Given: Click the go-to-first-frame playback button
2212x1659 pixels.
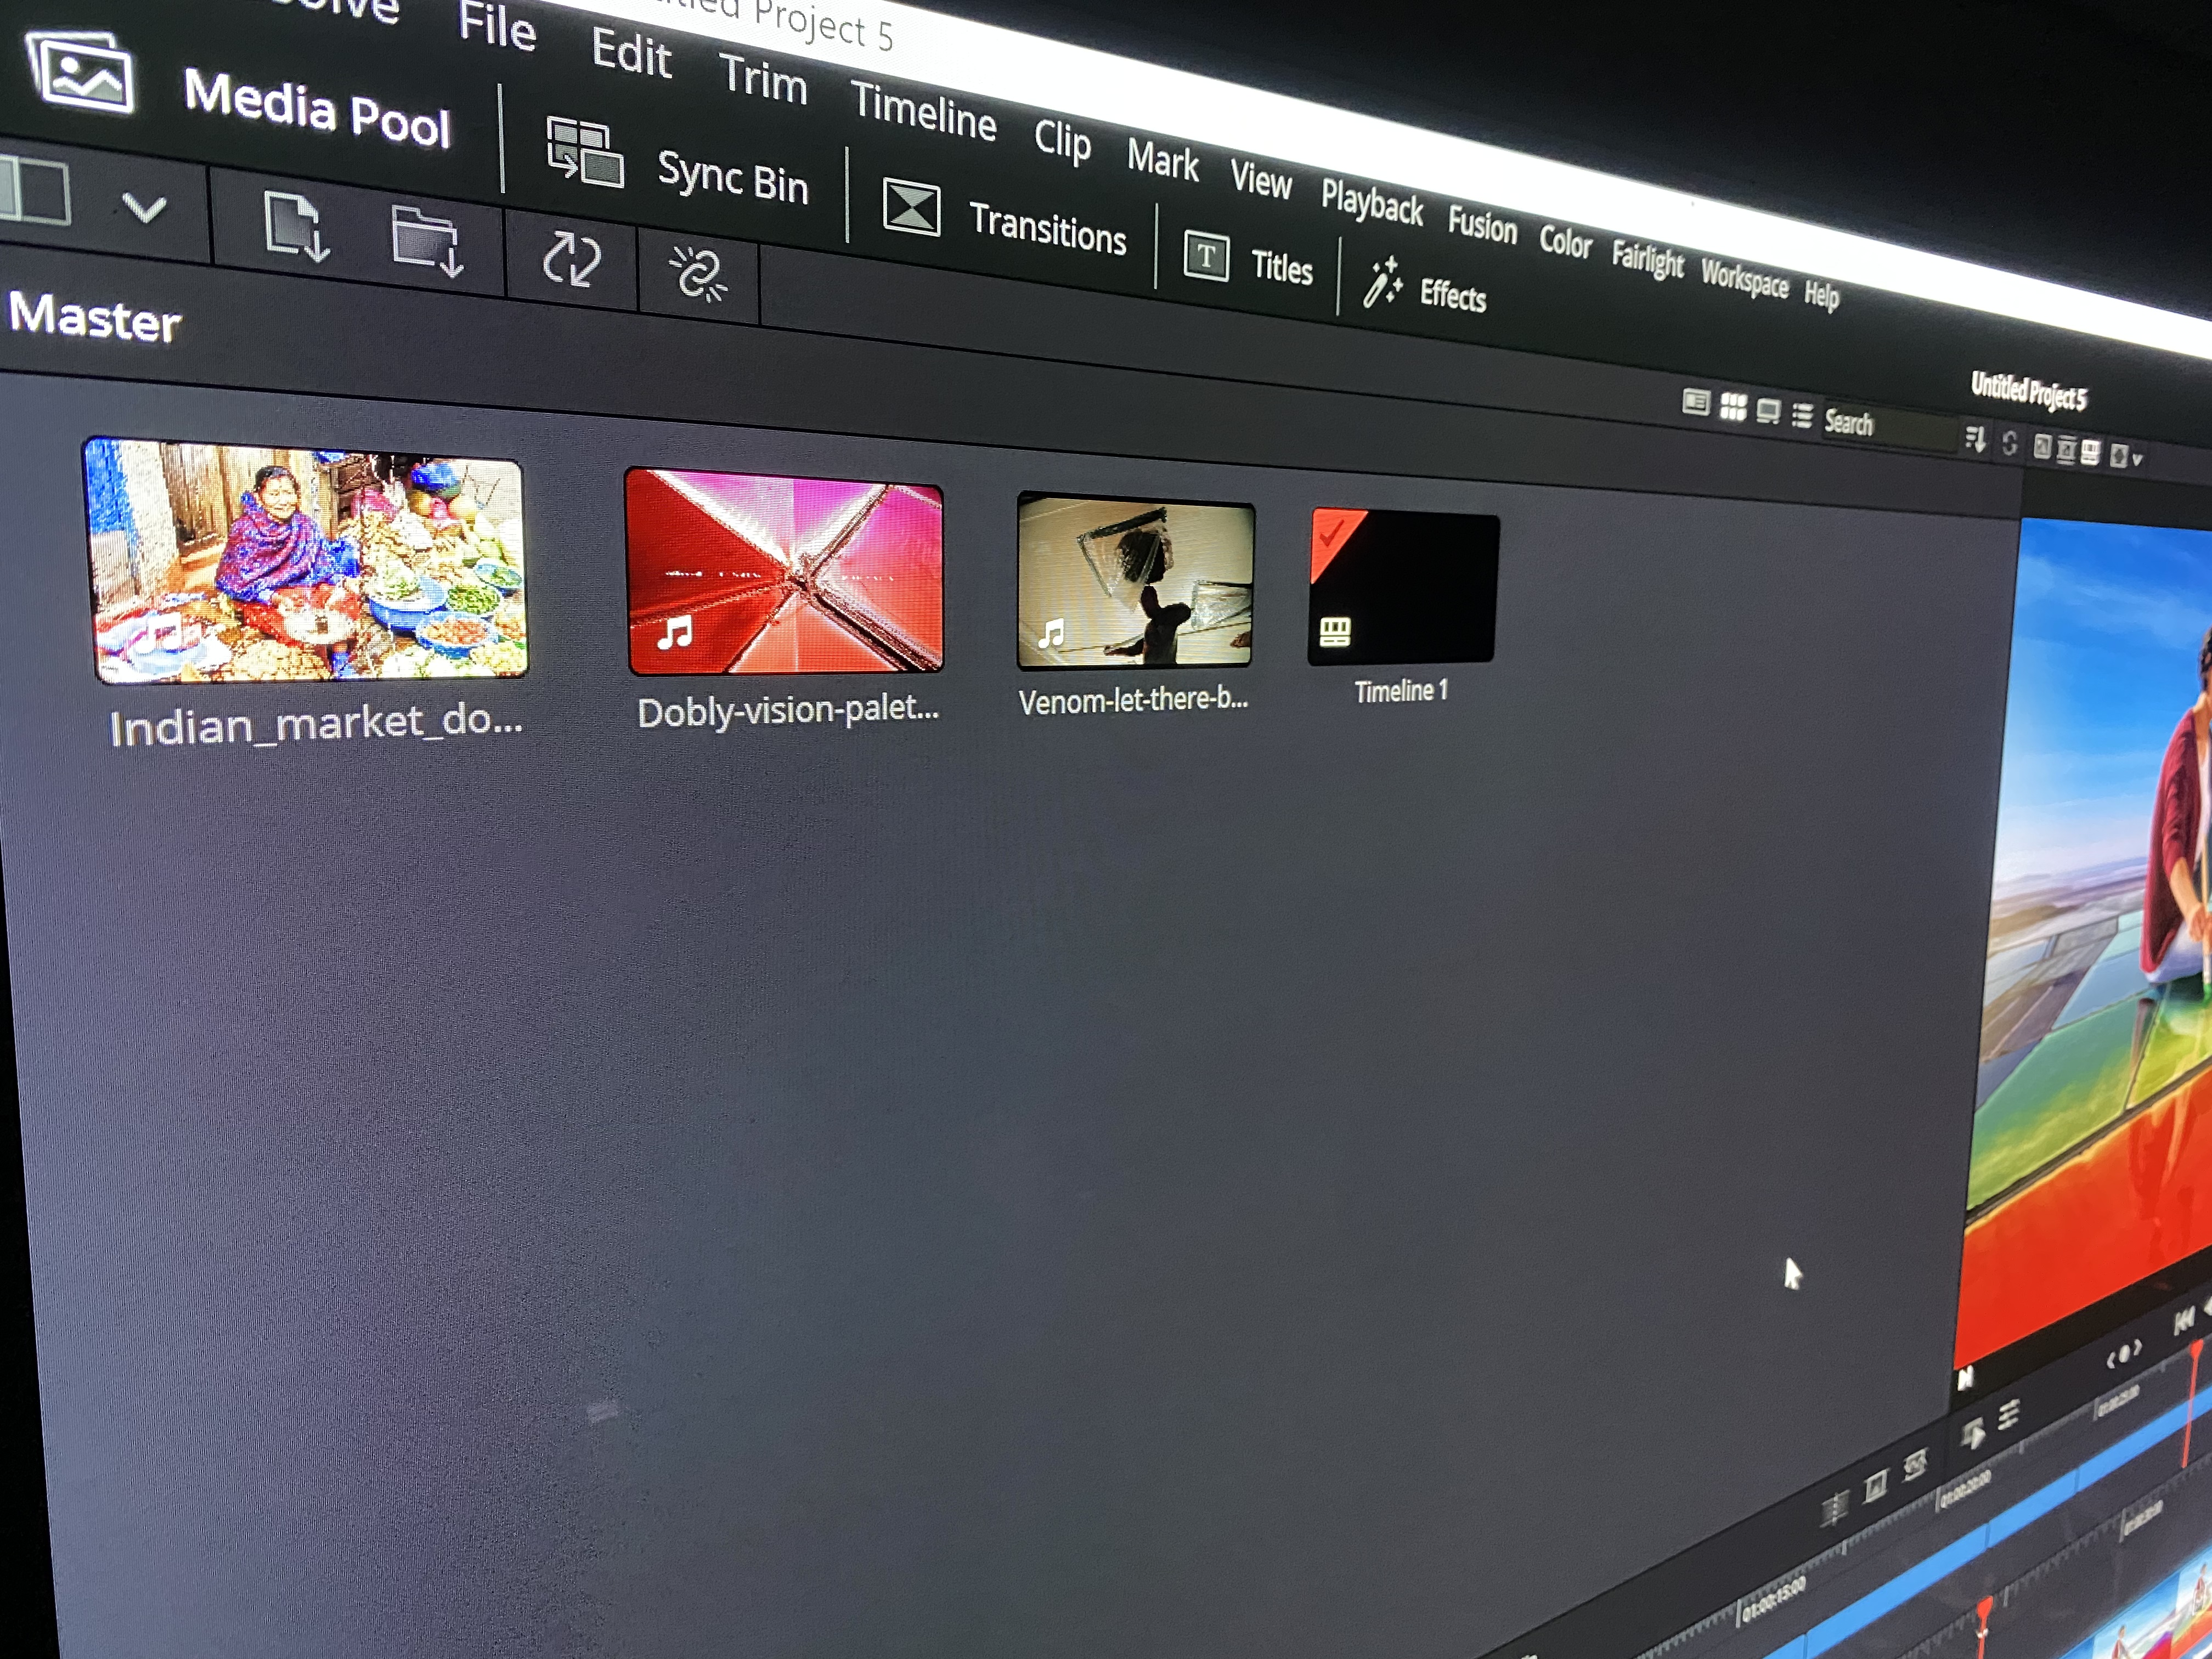Looking at the screenshot, I should pos(2184,1320).
